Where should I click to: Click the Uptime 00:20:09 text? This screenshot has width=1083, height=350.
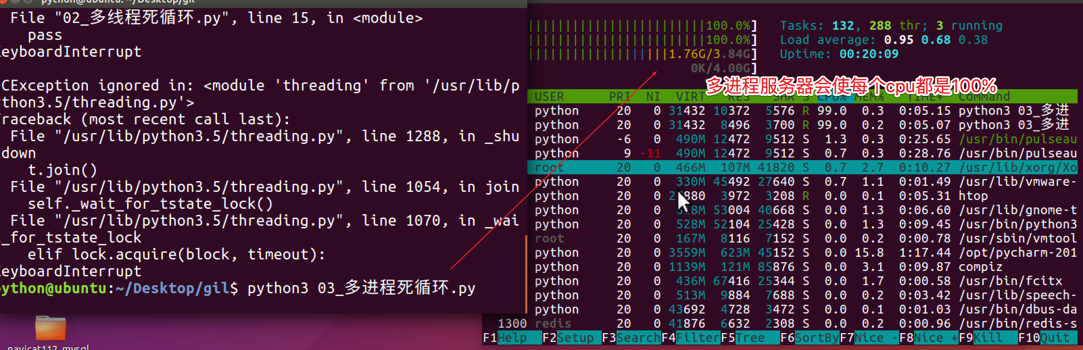(x=839, y=54)
